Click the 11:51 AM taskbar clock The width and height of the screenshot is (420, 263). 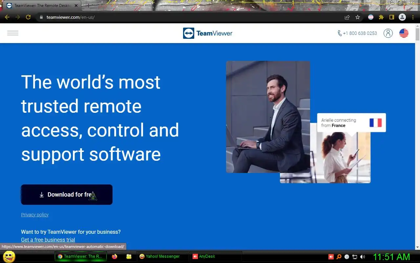(391, 257)
